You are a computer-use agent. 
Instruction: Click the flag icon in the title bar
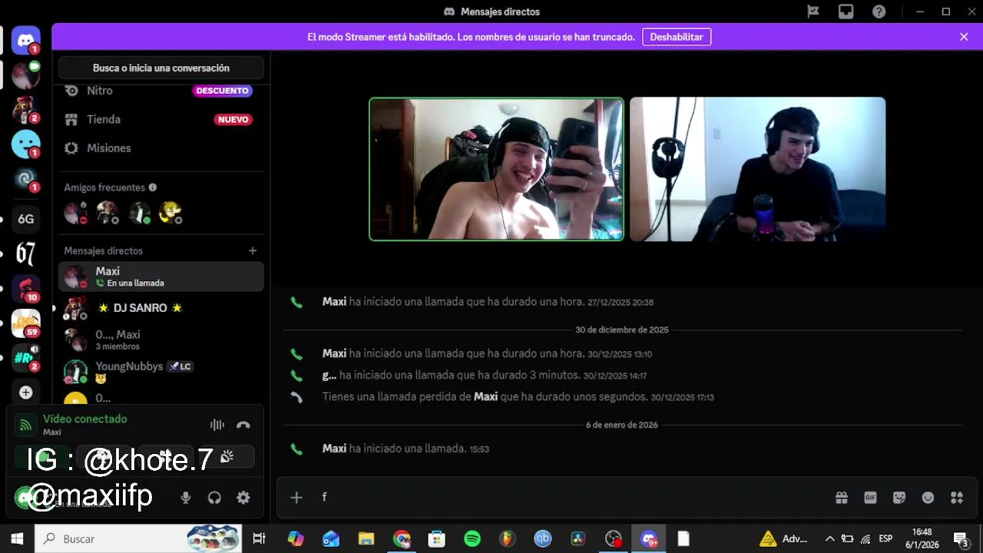[813, 12]
